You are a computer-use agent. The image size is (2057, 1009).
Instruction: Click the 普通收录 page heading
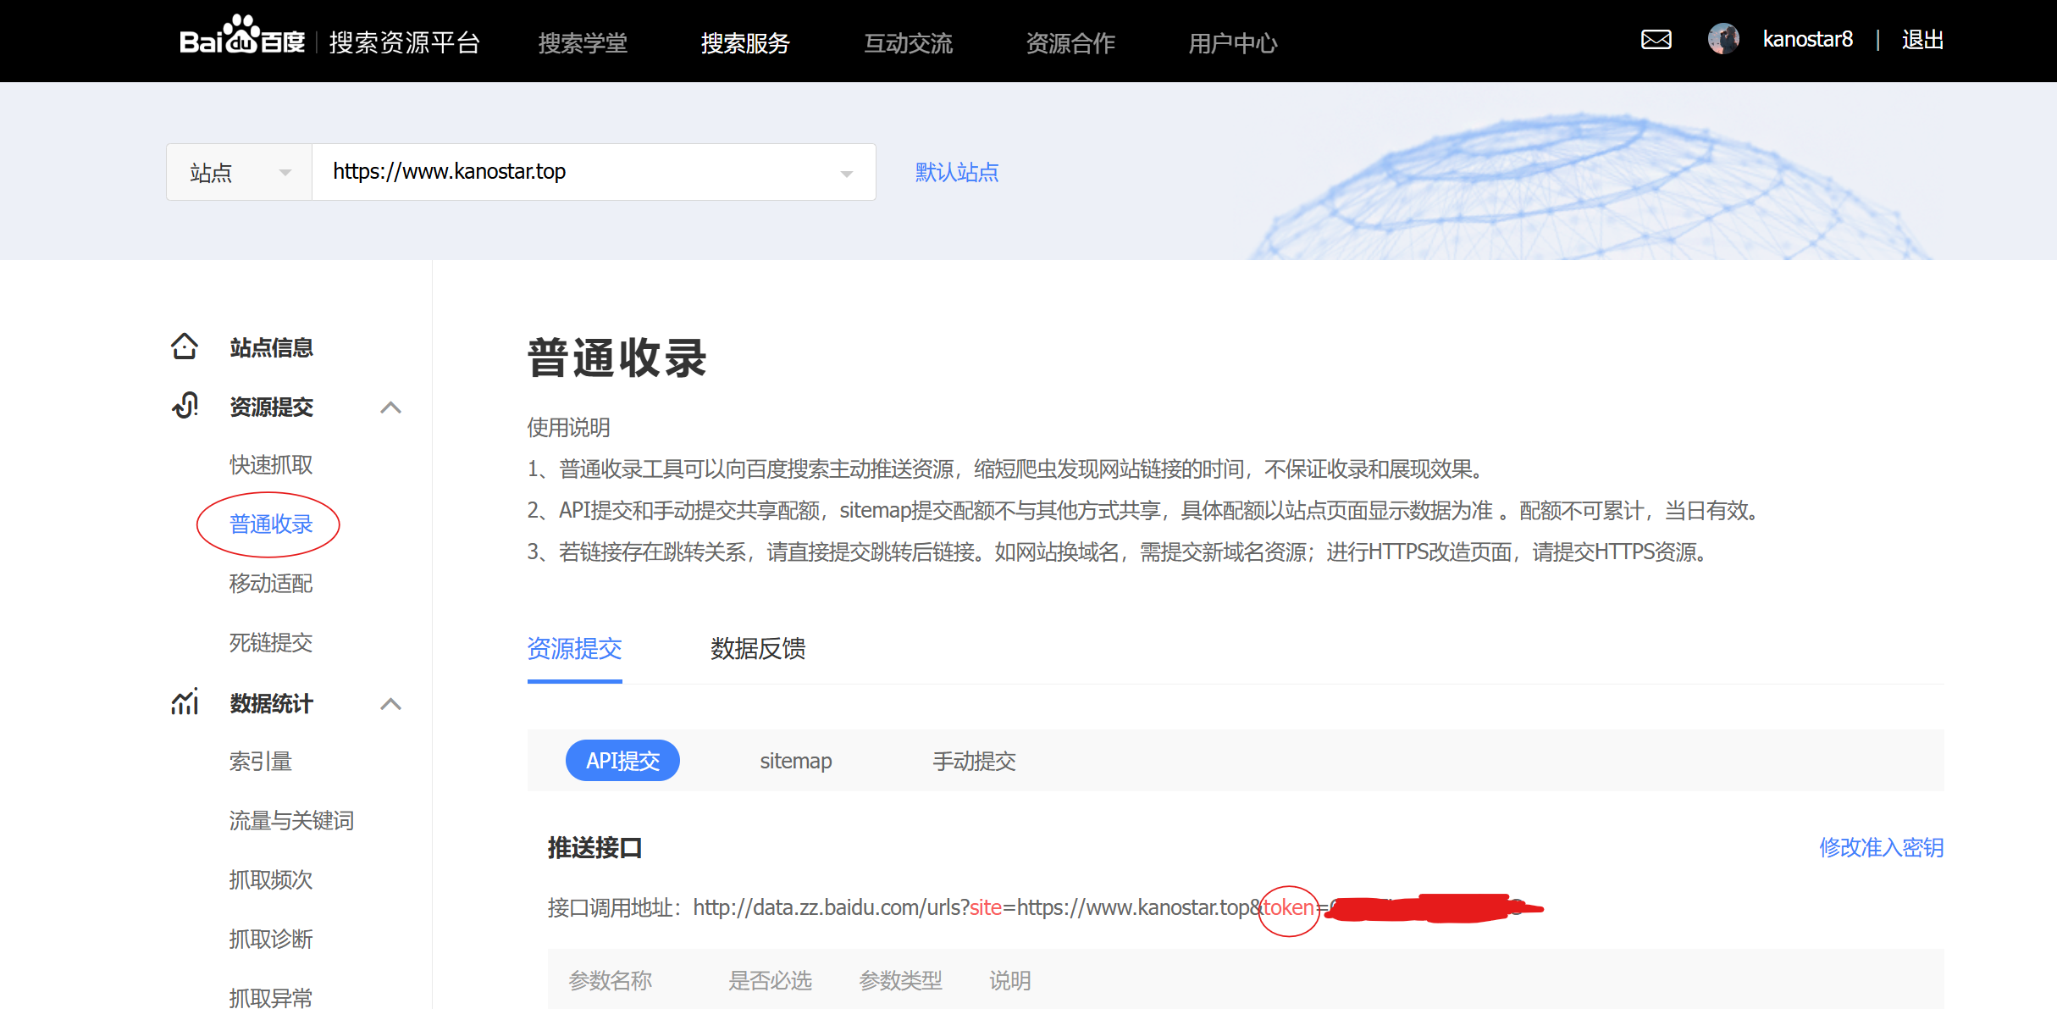tap(617, 358)
